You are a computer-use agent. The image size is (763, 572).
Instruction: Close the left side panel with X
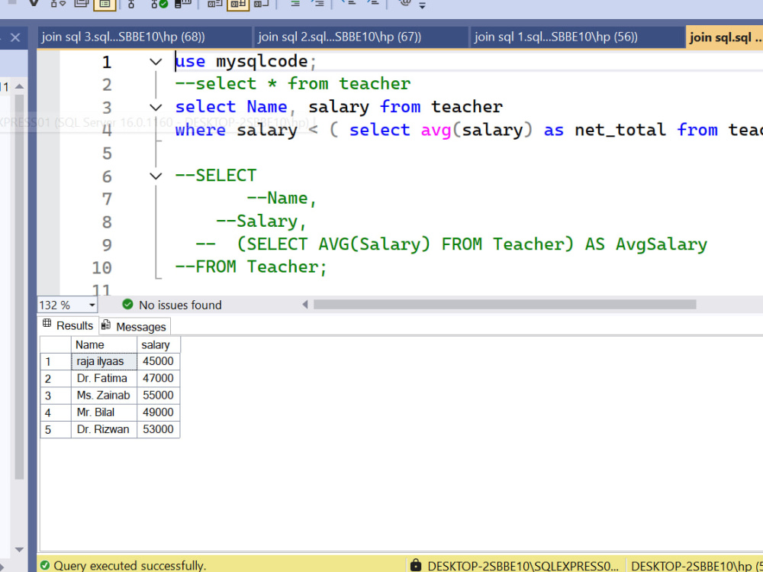point(15,37)
